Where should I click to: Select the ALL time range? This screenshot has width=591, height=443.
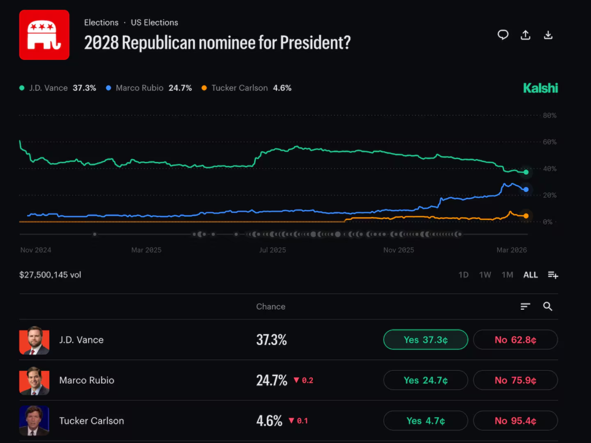tap(530, 275)
